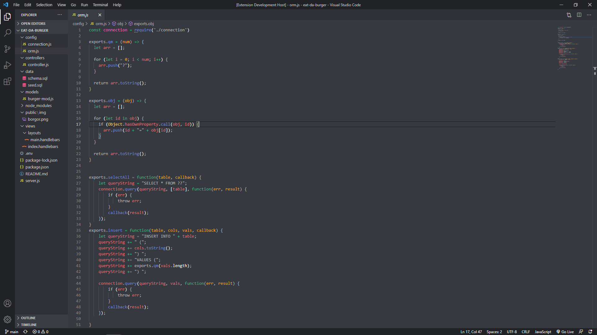
Task: Open the Search view in activity bar
Action: coord(7,33)
